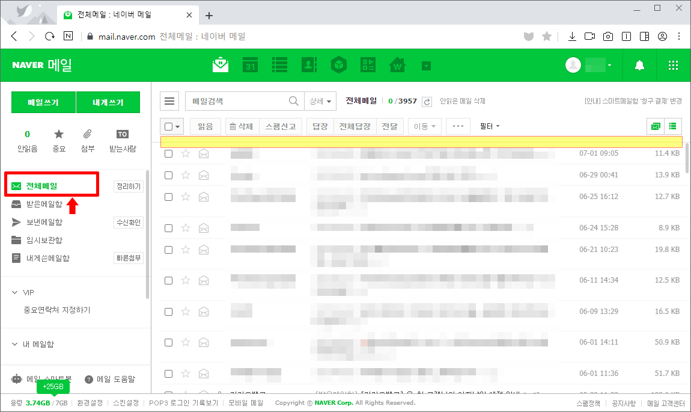
Task: Check the 06-24 15:28 mail checkbox
Action: tap(168, 228)
